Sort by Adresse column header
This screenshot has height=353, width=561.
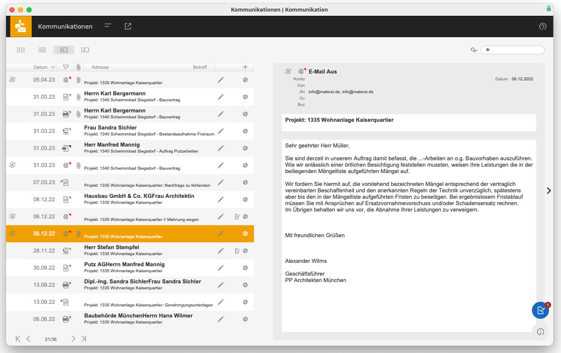[x=100, y=67]
